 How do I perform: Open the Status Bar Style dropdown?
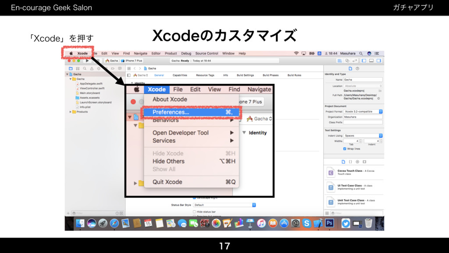tap(224, 205)
